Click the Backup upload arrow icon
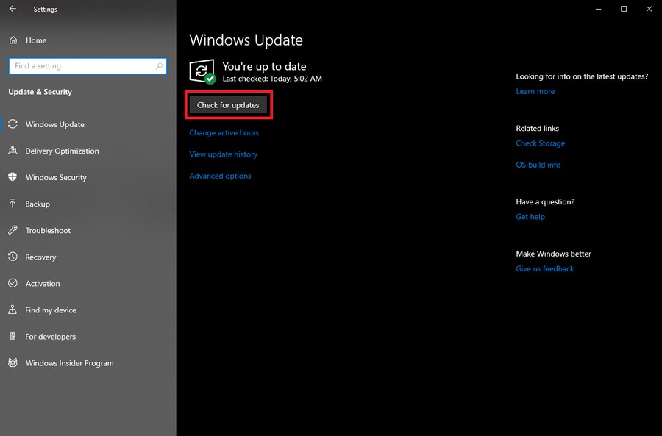The height and width of the screenshot is (436, 662). pyautogui.click(x=13, y=204)
